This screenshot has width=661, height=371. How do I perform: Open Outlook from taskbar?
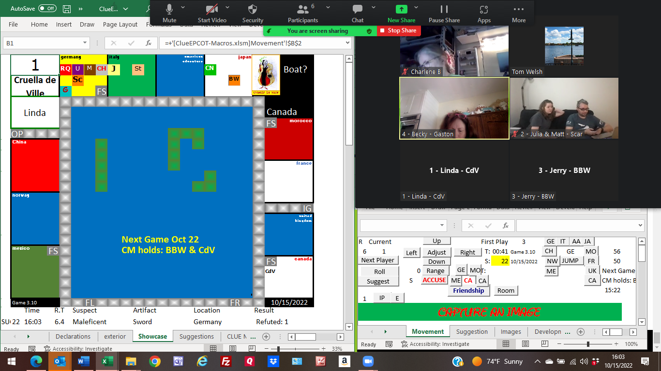pyautogui.click(x=60, y=361)
